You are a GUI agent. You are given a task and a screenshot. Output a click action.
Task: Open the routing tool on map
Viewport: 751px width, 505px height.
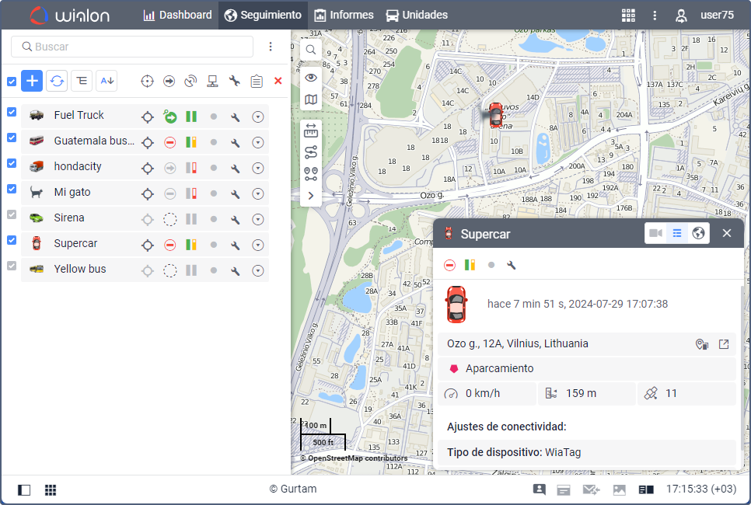[x=311, y=152]
